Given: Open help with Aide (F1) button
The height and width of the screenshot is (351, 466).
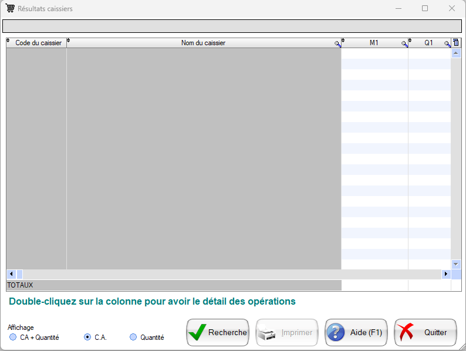Looking at the screenshot, I should pos(356,332).
